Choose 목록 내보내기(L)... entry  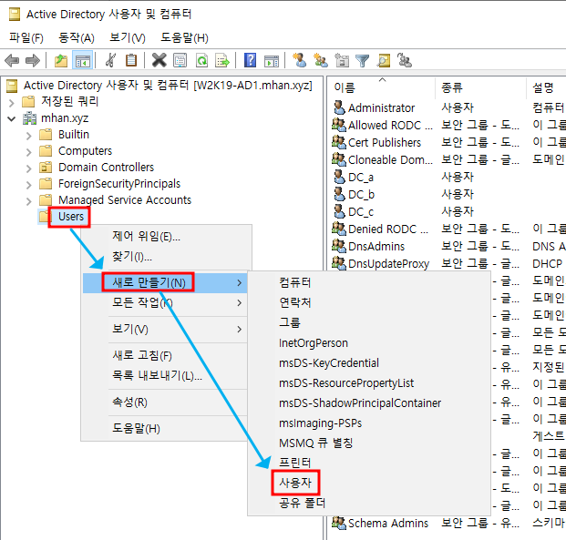pos(166,376)
